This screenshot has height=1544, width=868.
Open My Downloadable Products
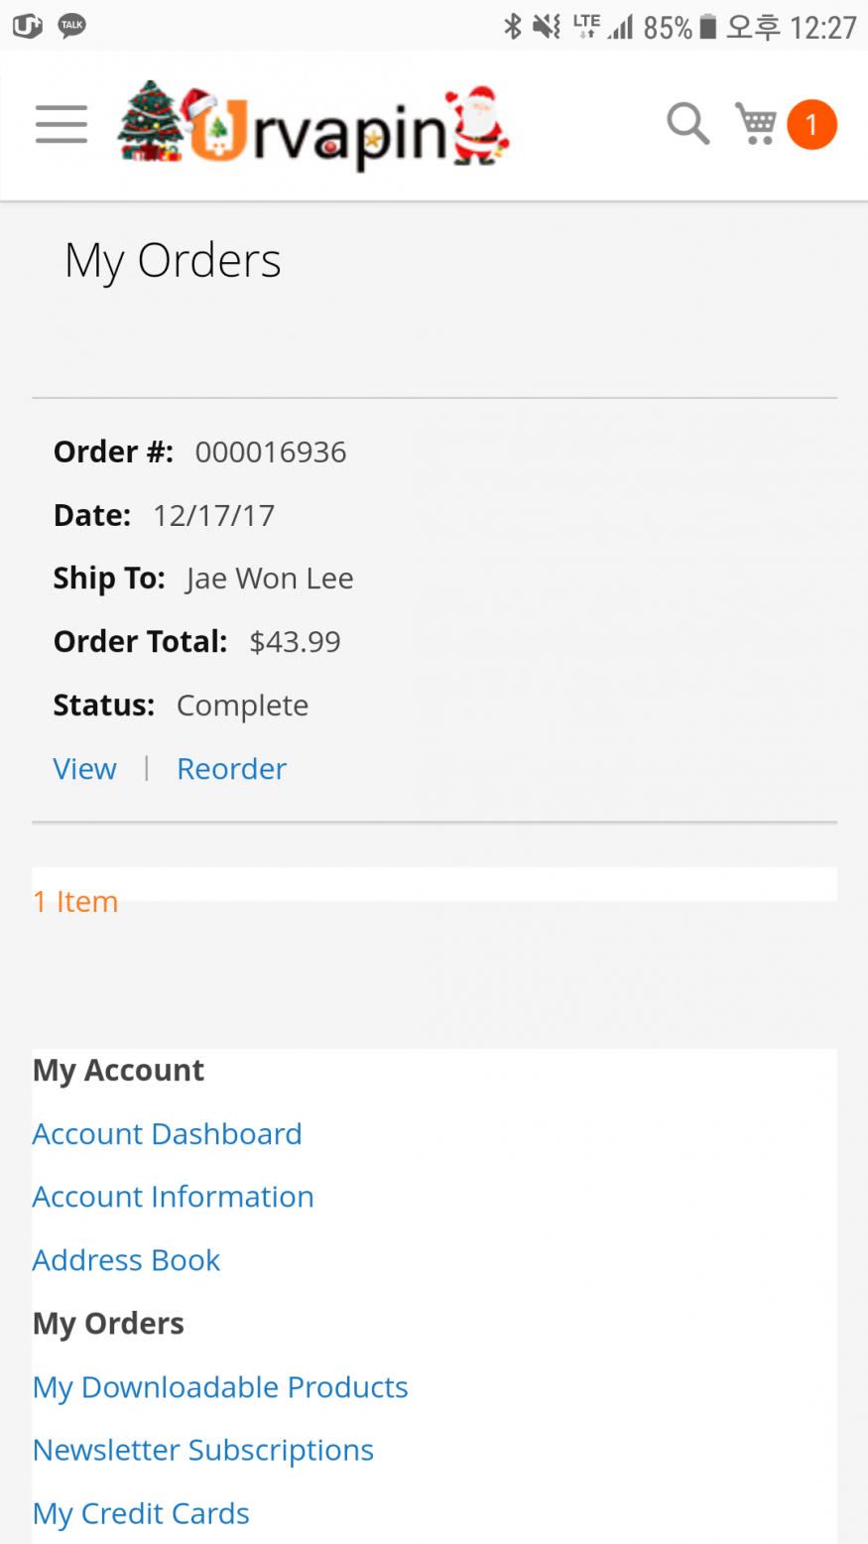[220, 1387]
